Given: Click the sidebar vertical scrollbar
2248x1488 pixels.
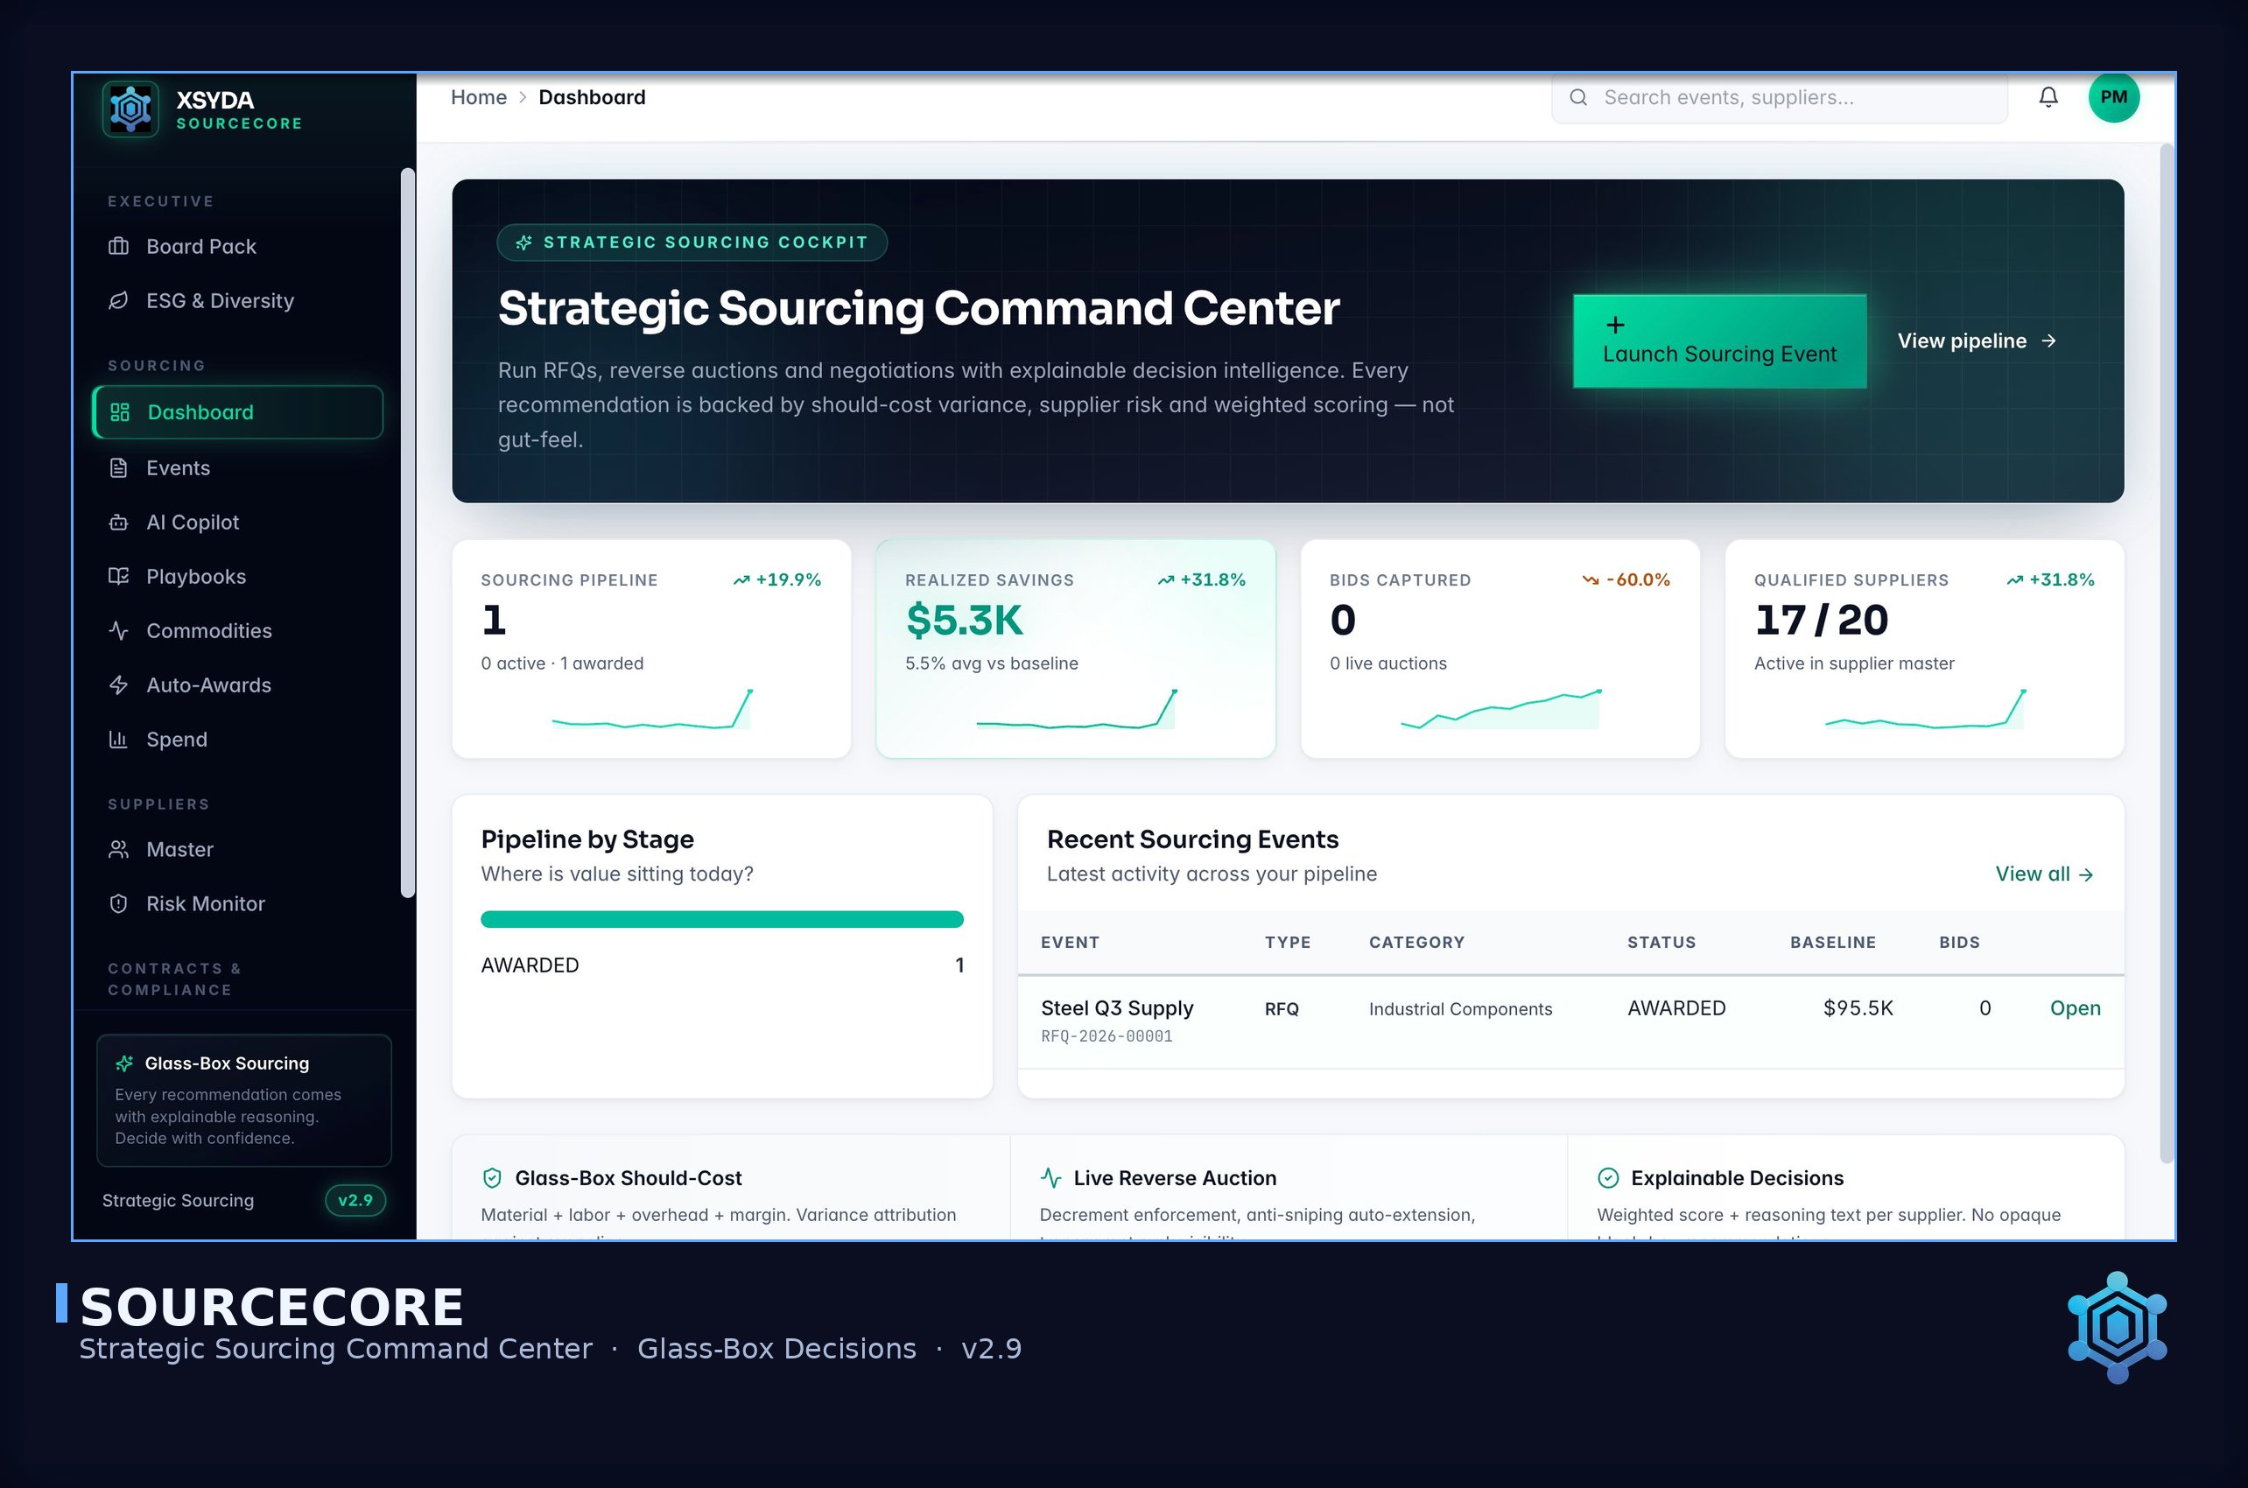Looking at the screenshot, I should pyautogui.click(x=407, y=532).
